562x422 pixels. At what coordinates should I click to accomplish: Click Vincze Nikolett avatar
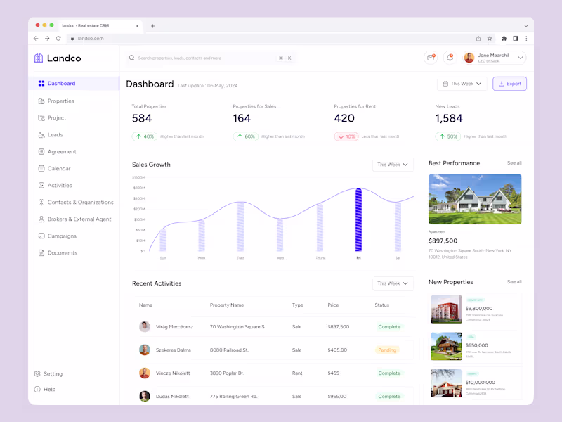click(145, 373)
